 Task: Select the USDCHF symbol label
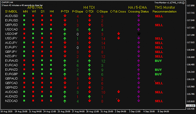tap(11, 34)
